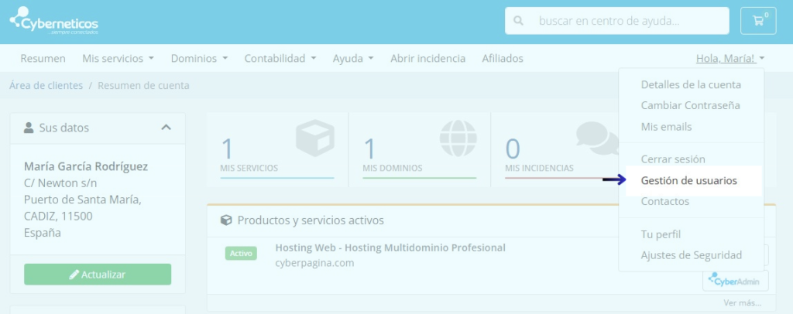Select Cerrar sesión in the menu

pyautogui.click(x=672, y=159)
